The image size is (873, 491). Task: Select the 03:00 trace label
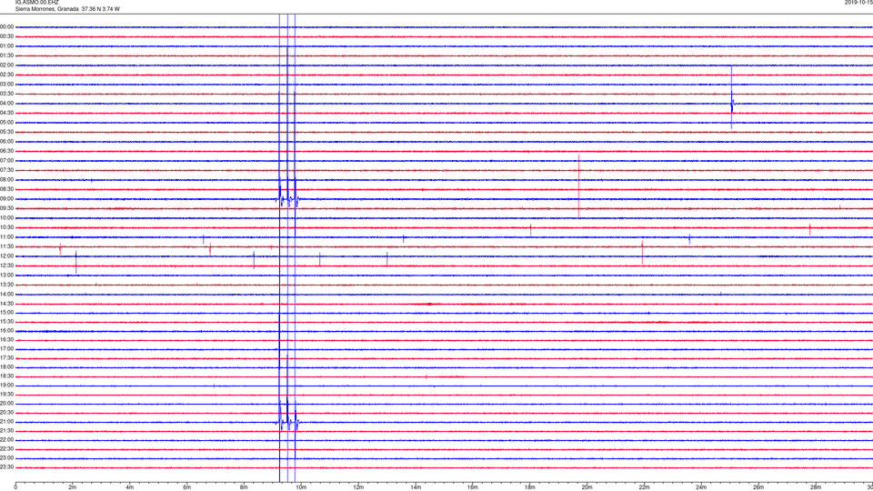point(6,84)
